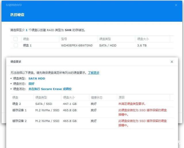This screenshot has width=184, height=148.
Task: Select the 缓存设备 1 row
Action: point(19,110)
